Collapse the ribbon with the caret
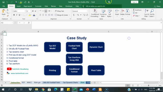163x92 pixels. coord(161,19)
